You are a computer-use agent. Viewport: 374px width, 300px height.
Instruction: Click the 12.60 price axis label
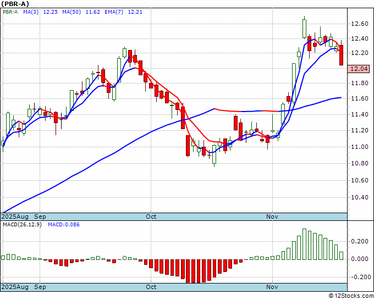point(360,24)
